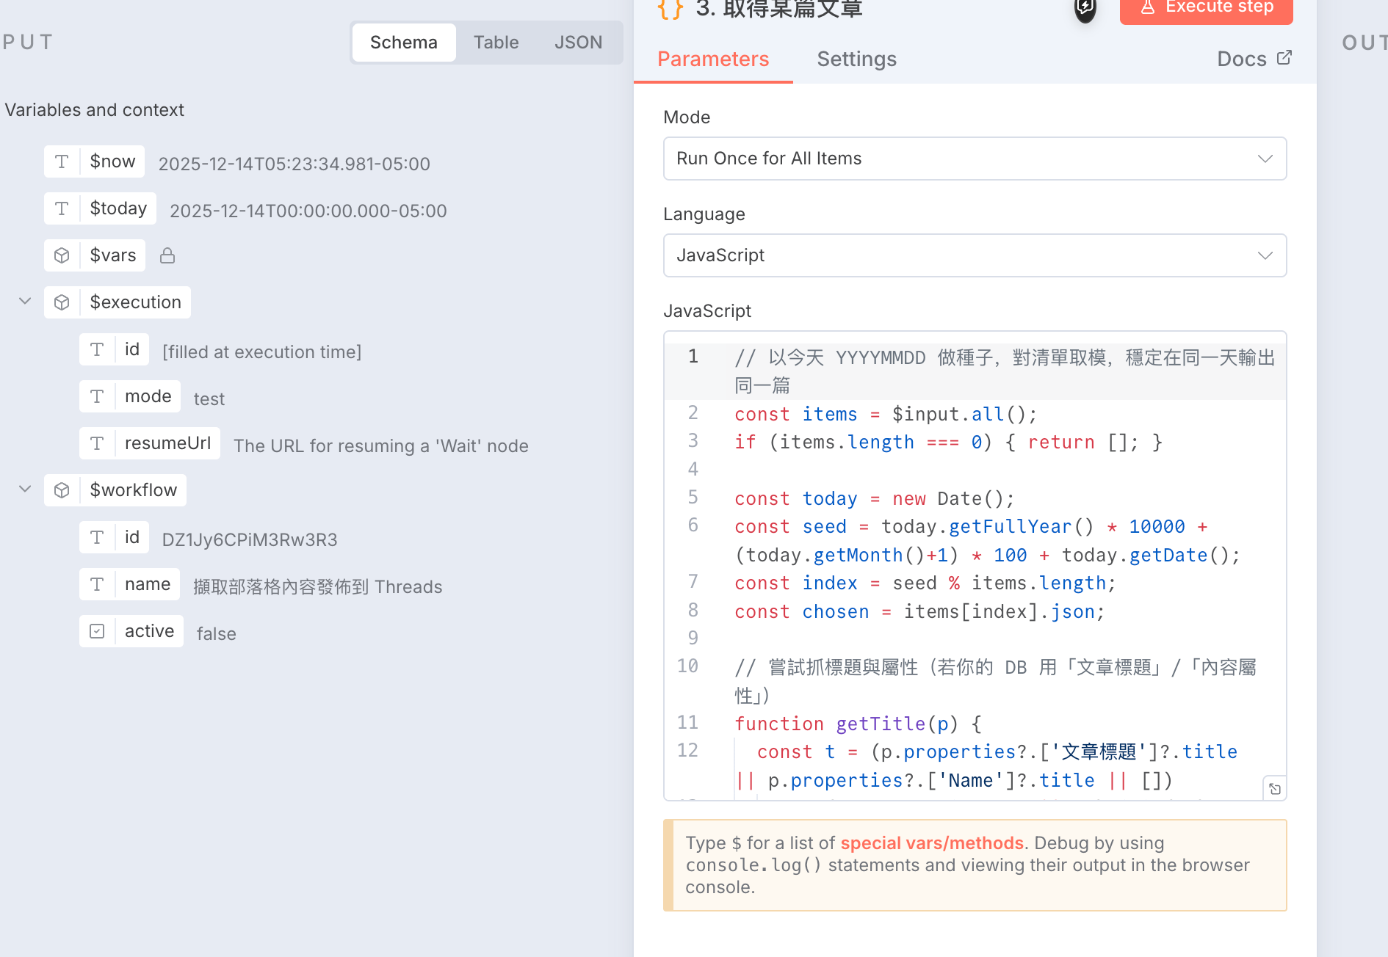This screenshot has height=957, width=1388.
Task: Open the Language dropdown
Action: pos(975,255)
